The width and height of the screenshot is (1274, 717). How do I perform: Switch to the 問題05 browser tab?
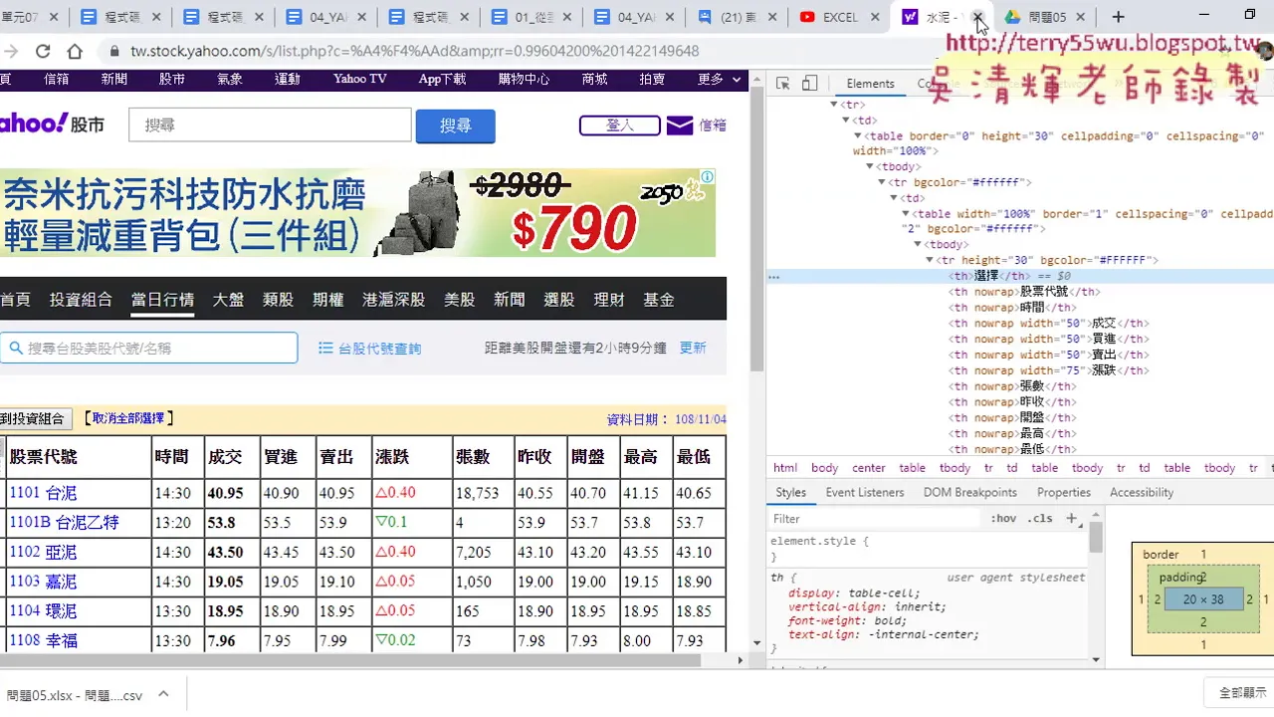tap(1045, 17)
